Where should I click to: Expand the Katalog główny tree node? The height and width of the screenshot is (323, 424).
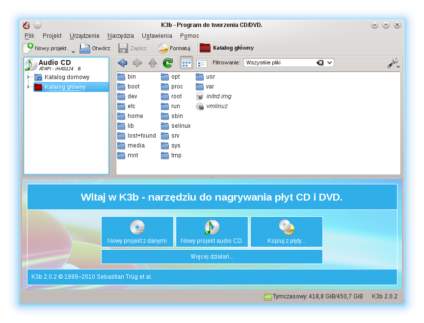point(28,87)
